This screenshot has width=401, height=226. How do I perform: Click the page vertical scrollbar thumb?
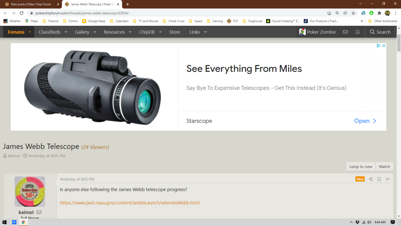(x=399, y=43)
